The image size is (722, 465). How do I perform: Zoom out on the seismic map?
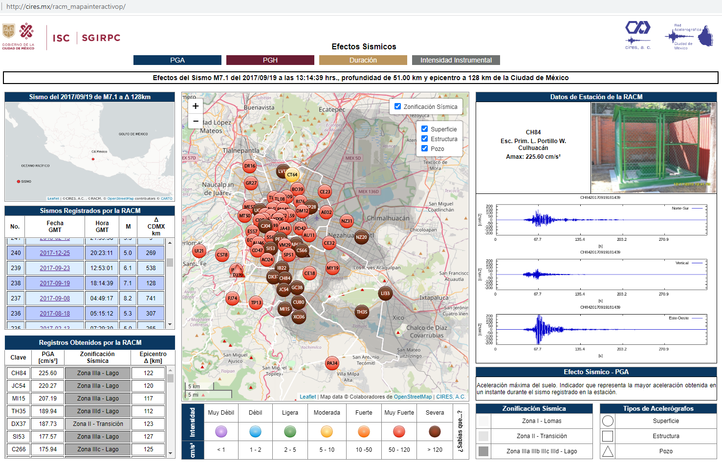click(x=196, y=121)
